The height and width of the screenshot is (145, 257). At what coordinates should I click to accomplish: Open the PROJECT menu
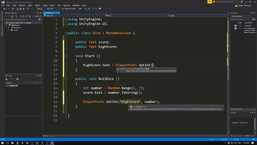22,5
